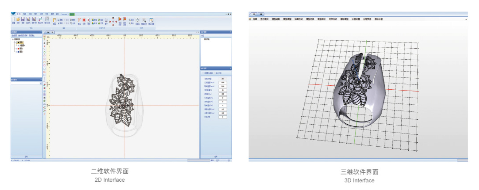Image resolution: width=479 pixels, height=190 pixels.
Task: Click the New file icon in ribbon
Action: click(x=13, y=20)
